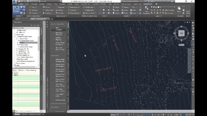This screenshot has width=207, height=116.
Task: Click the Surfaces tool
Action: (x=34, y=10)
